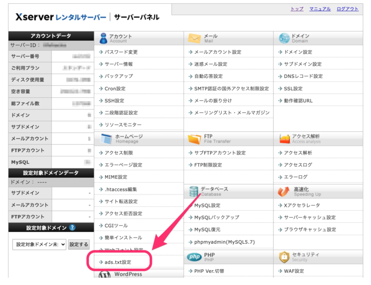The image size is (371, 285).
Task: Open アクセスログ
Action: pos(298,165)
